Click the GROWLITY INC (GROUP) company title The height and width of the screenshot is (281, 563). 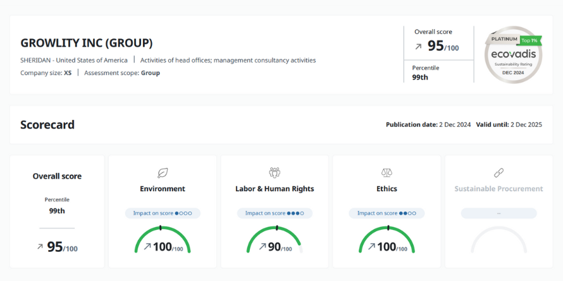point(87,43)
